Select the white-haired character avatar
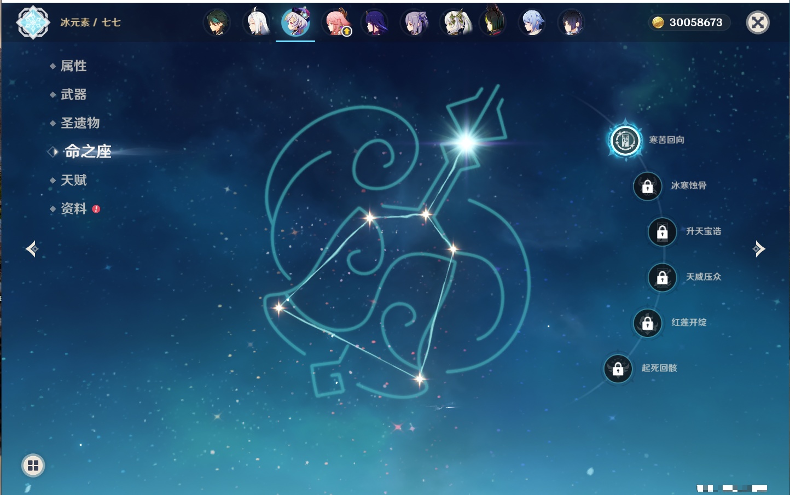 point(256,23)
